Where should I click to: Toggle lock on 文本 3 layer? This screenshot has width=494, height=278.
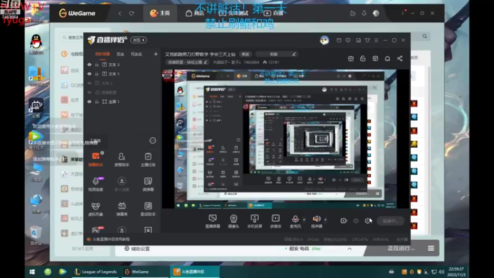[x=97, y=65]
